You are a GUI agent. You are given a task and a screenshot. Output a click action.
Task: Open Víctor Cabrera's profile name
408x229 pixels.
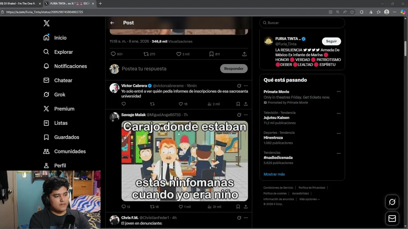tap(134, 86)
